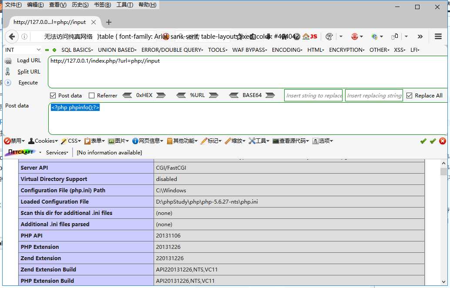
Task: Click the Execute play icon
Action: [8, 83]
